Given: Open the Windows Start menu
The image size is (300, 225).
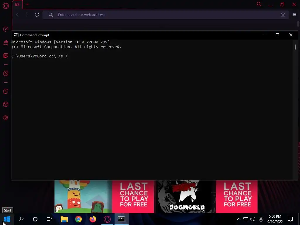Looking at the screenshot, I should coord(7,219).
